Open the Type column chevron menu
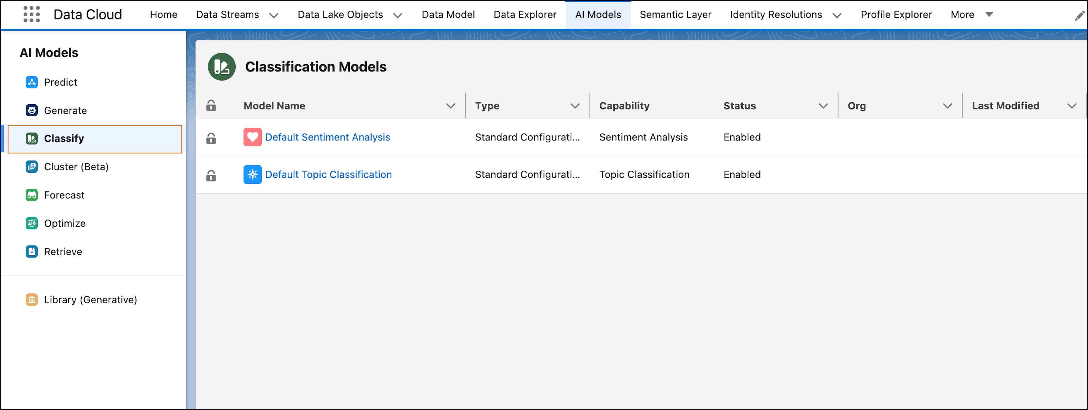Image resolution: width=1088 pixels, height=410 pixels. pos(575,106)
